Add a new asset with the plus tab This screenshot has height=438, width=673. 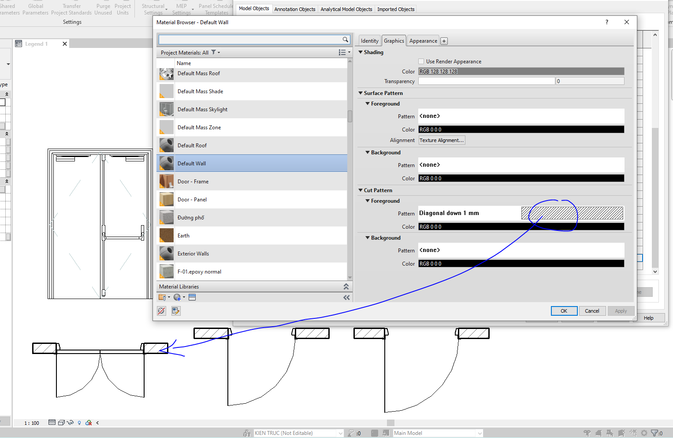pyautogui.click(x=444, y=41)
